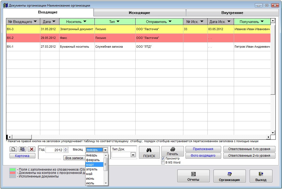
Task: Click the Год year input field
Action: 55,150
